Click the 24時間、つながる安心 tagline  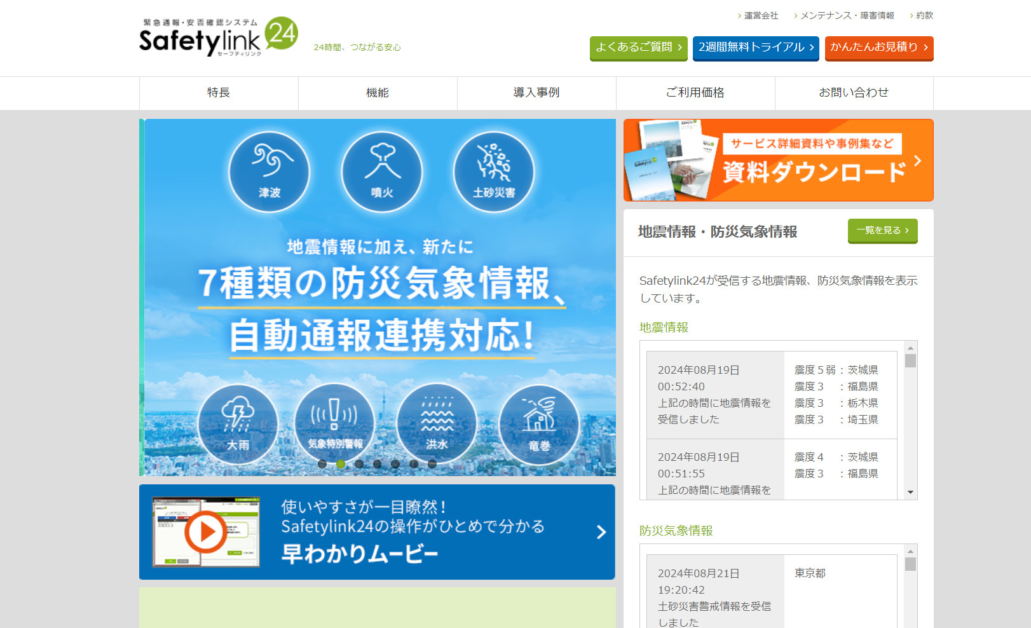click(x=357, y=47)
